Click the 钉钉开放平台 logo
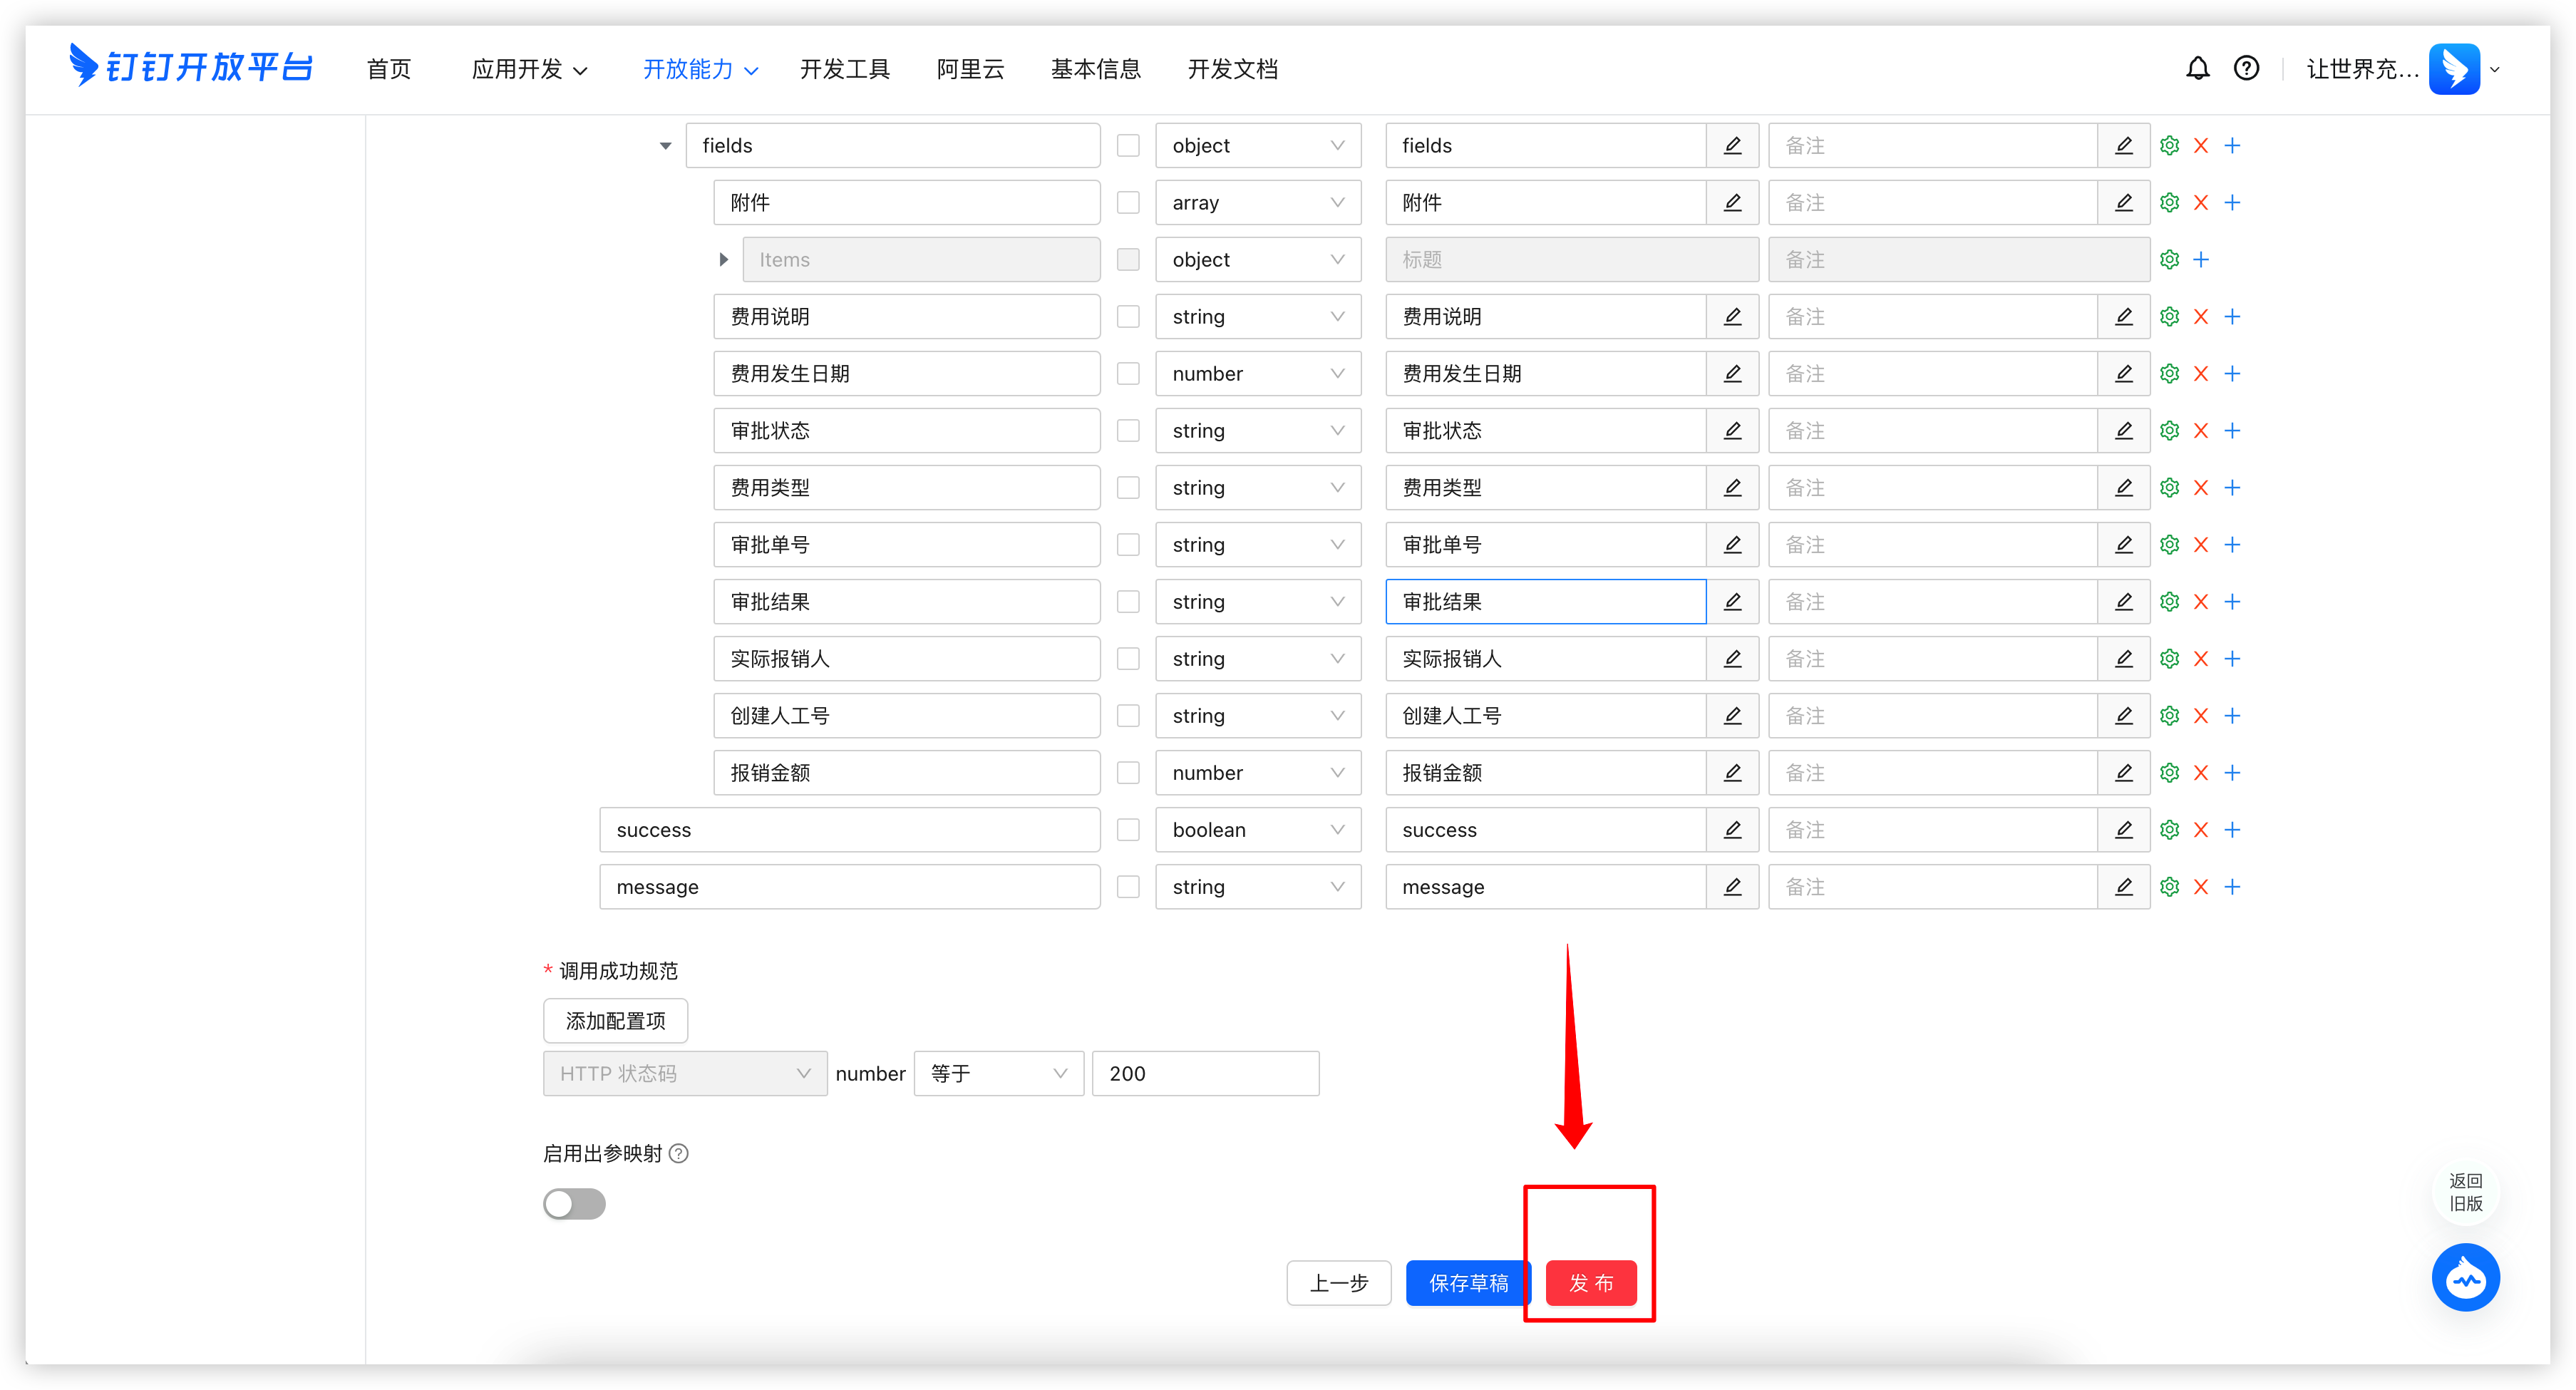 coord(190,66)
